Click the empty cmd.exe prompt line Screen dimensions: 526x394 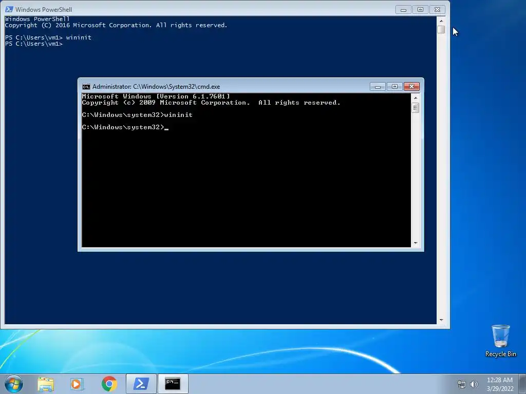[125, 127]
